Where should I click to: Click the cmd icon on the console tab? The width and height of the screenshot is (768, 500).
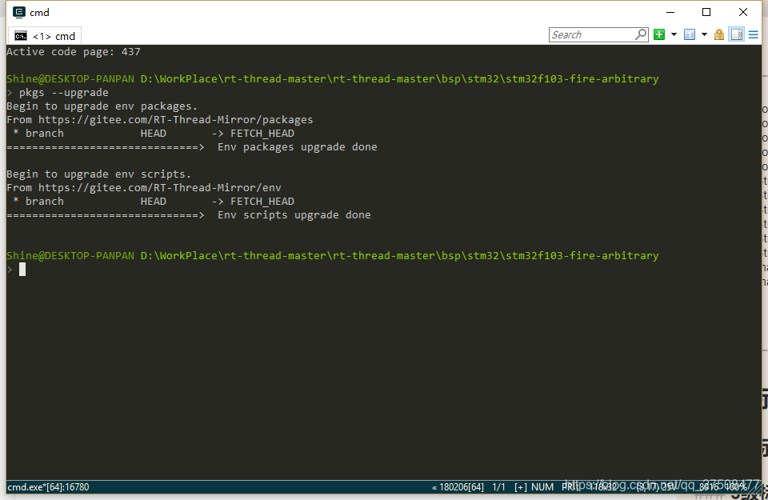click(x=21, y=35)
